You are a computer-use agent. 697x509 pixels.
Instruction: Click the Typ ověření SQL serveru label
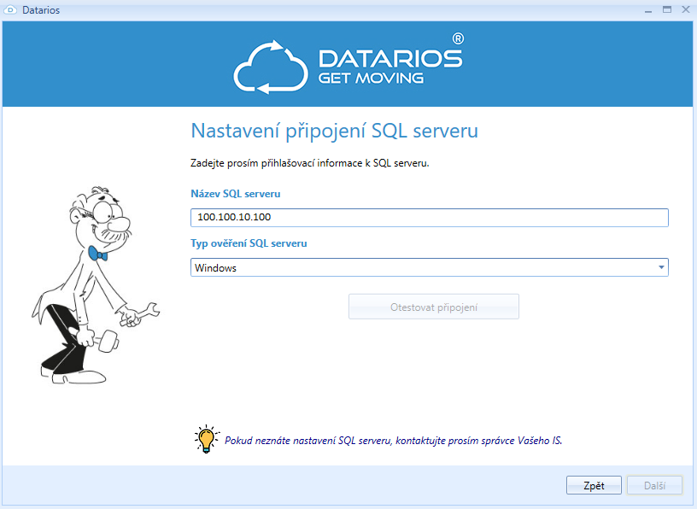pos(249,243)
